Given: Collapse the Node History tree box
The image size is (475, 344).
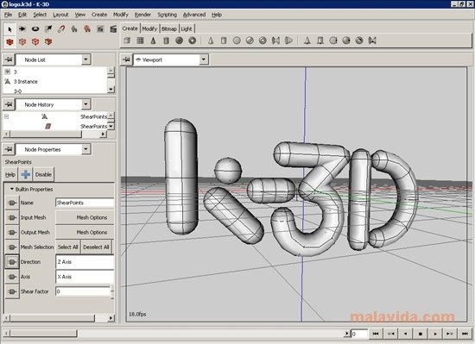Looking at the screenshot, I should coord(7,116).
